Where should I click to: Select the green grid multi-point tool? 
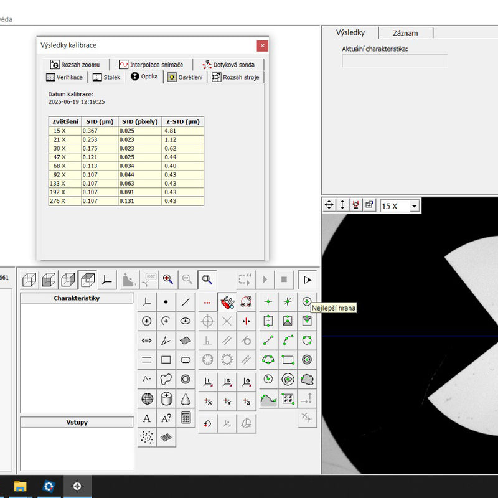point(288,398)
